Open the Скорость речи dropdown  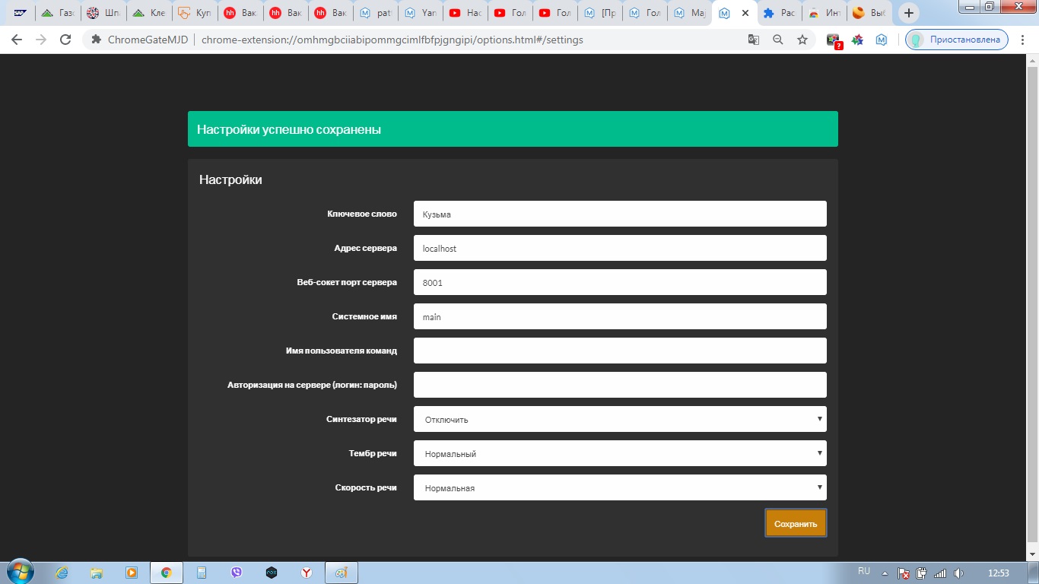pyautogui.click(x=620, y=487)
